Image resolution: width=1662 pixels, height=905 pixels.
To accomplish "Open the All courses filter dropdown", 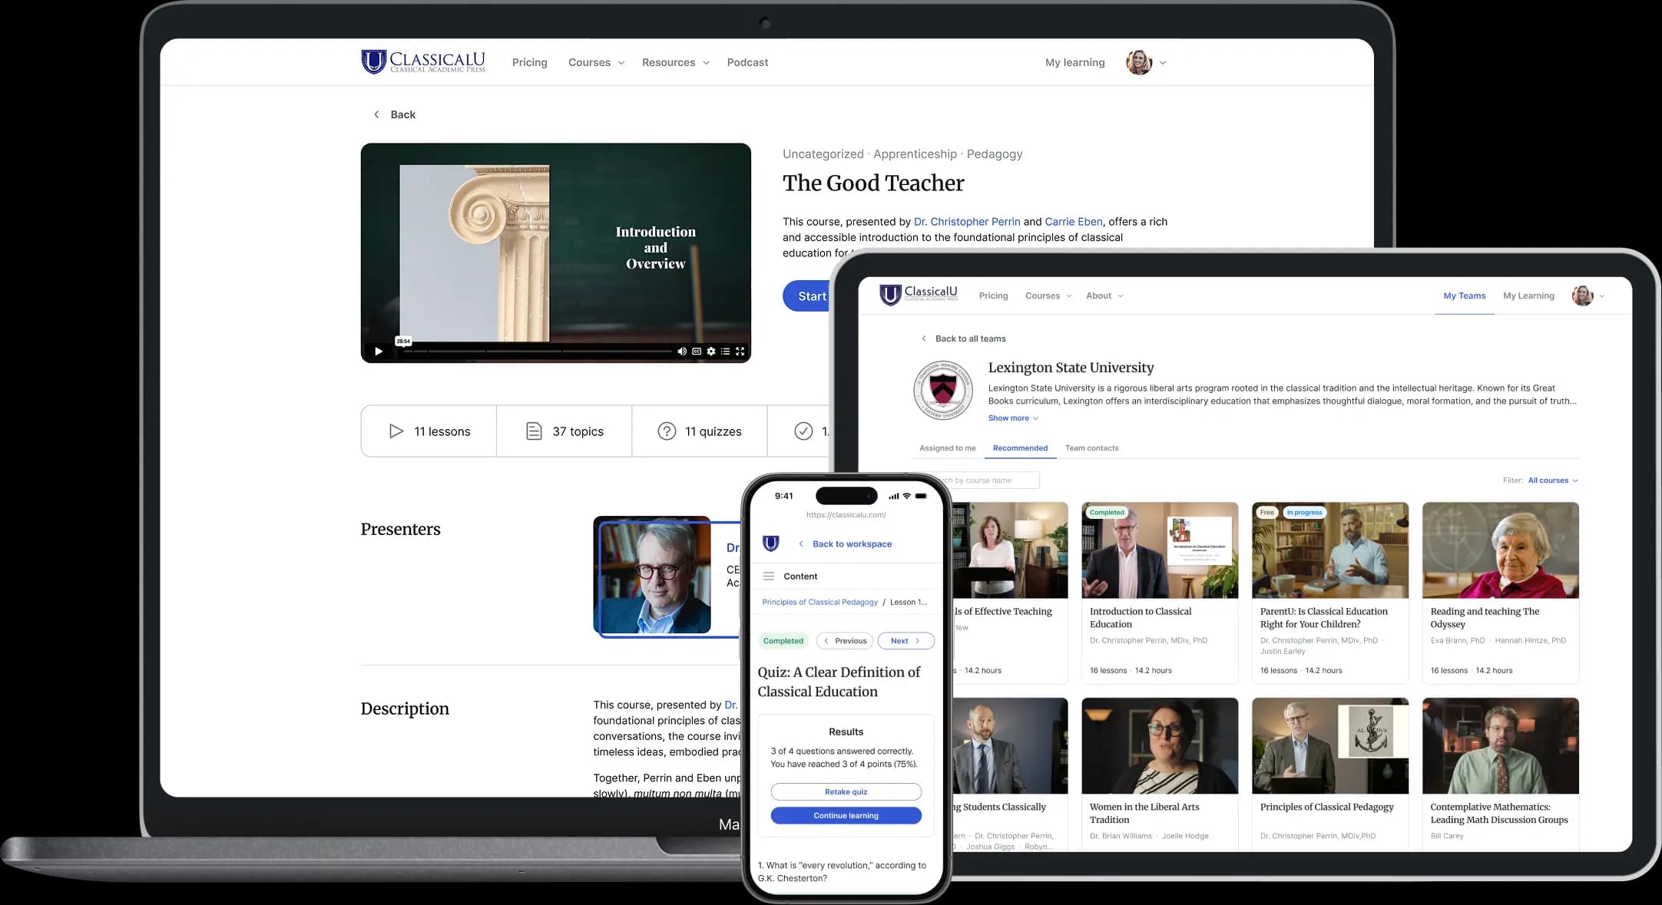I will tap(1553, 481).
